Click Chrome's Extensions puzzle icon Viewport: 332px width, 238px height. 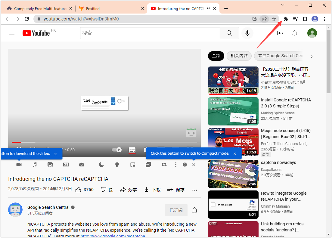[x=286, y=19]
